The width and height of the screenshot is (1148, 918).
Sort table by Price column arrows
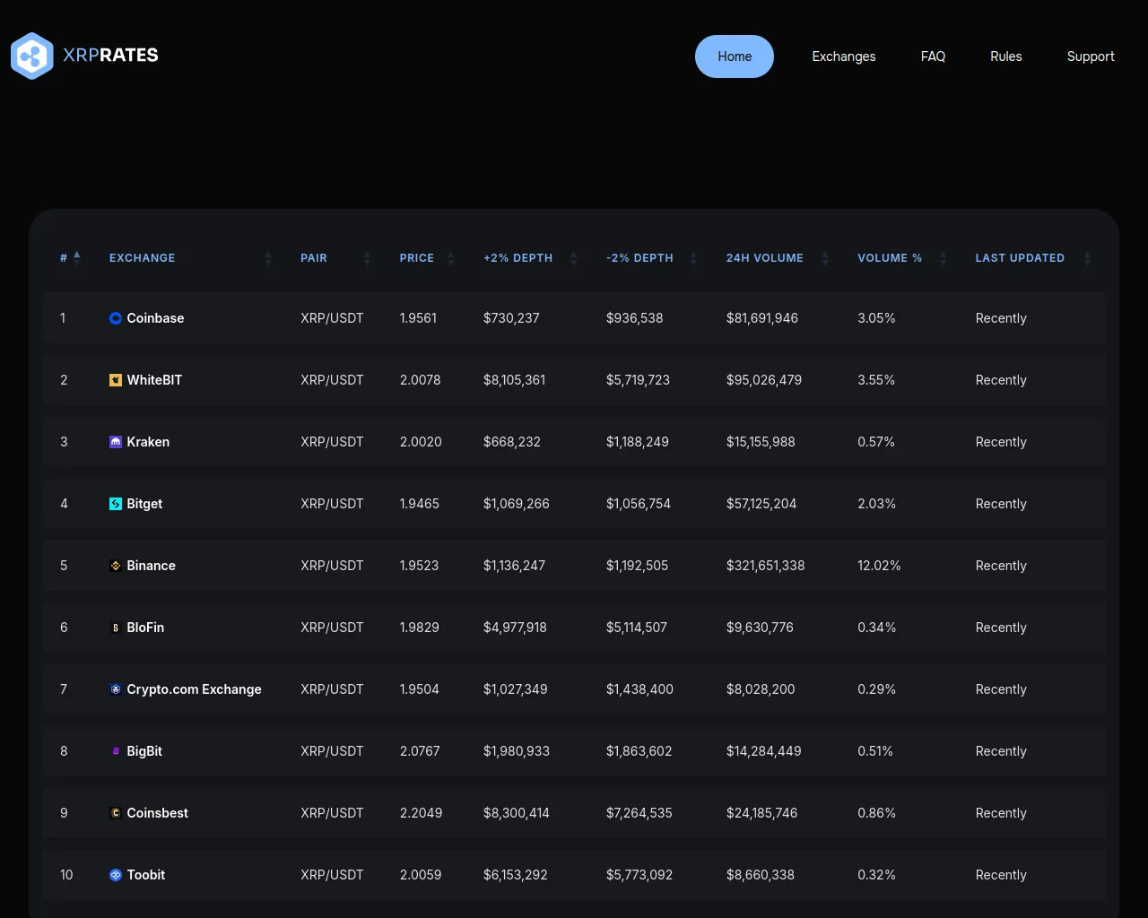(x=450, y=258)
